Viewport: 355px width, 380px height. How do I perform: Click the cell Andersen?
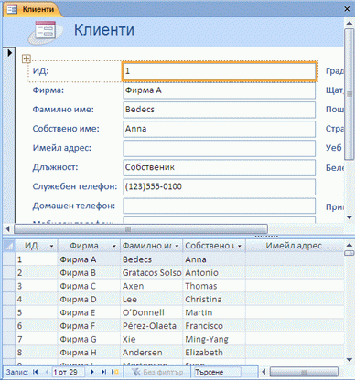click(x=152, y=353)
